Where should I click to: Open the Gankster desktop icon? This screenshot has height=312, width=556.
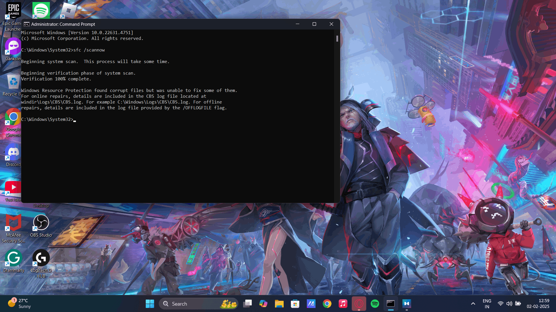point(13,49)
